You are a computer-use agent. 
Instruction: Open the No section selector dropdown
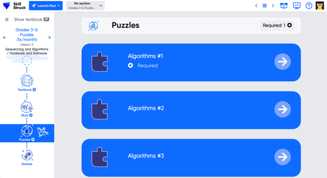point(85,6)
